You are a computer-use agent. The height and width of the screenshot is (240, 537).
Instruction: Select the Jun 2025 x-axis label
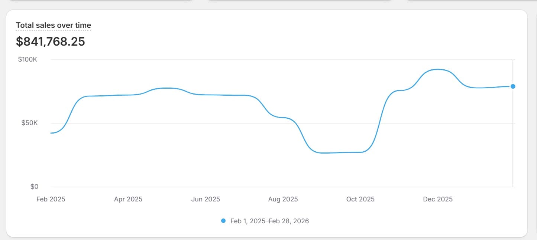point(206,199)
